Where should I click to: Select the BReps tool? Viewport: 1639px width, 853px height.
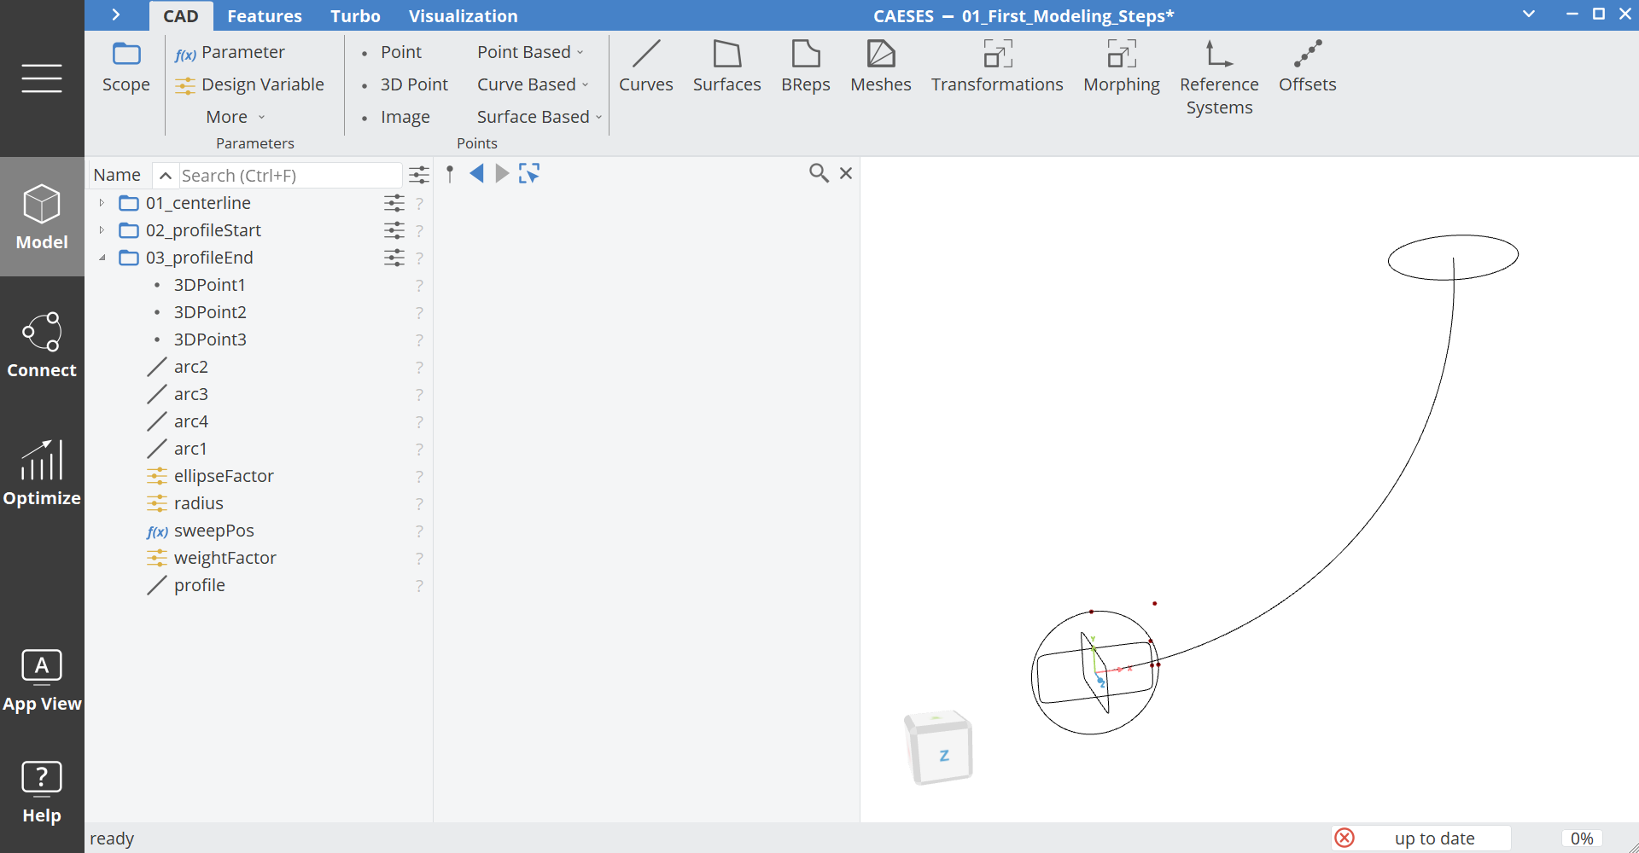805,67
